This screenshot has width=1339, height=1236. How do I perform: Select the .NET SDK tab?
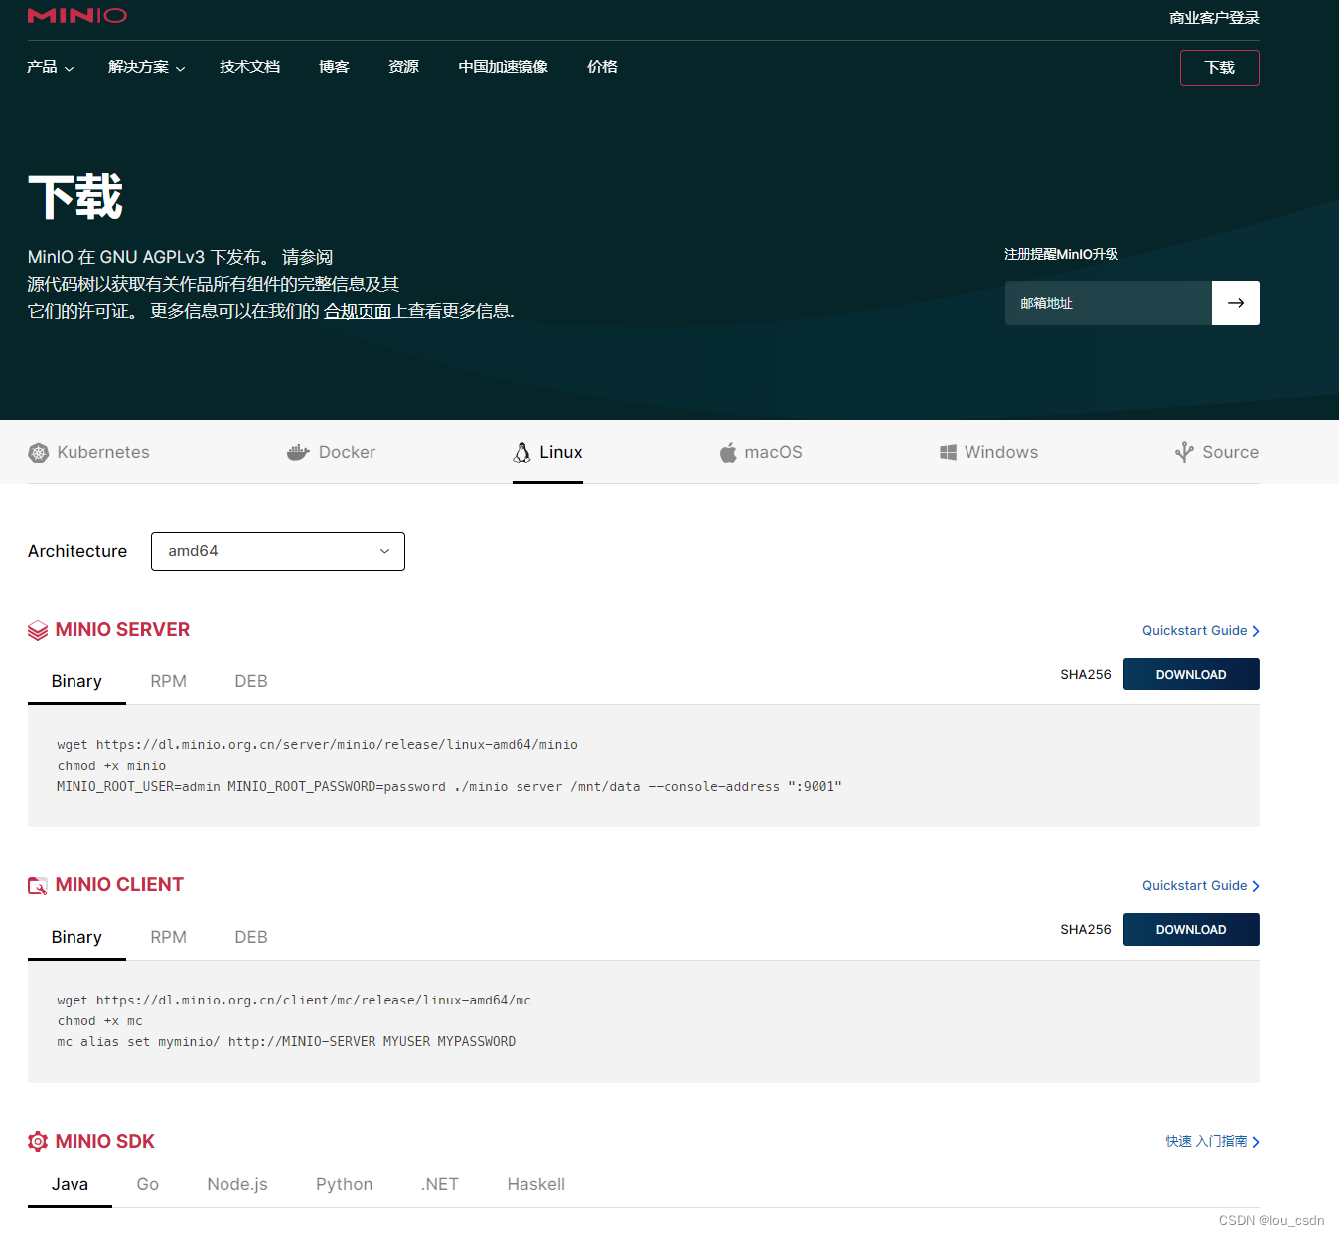[440, 1184]
